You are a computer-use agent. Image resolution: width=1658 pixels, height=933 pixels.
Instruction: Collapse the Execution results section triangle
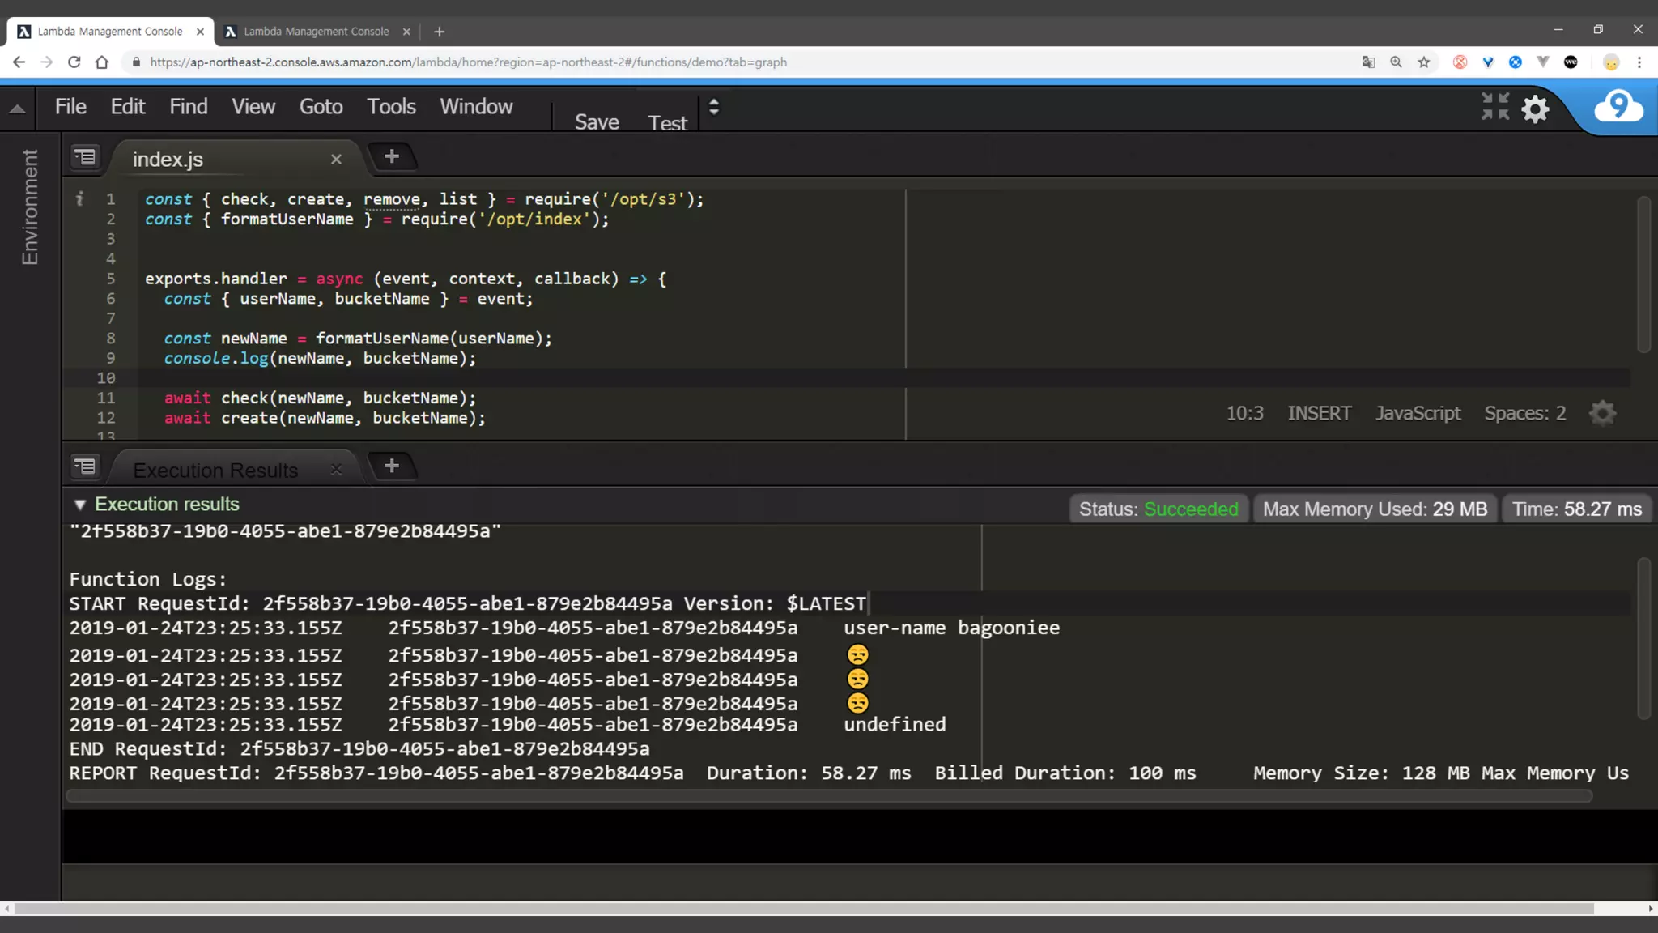click(x=79, y=505)
